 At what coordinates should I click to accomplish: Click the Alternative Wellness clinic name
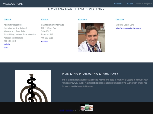click(13, 25)
